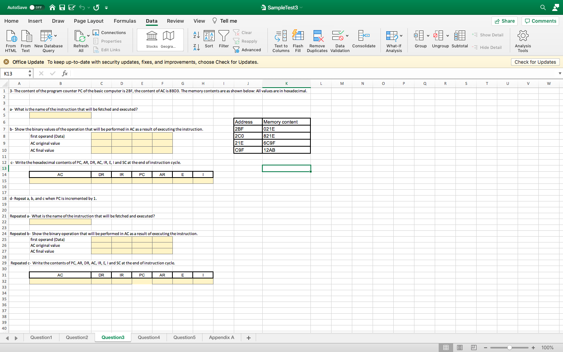Screen dimensions: 563x352
Task: Open the Insert ribbon tab
Action: click(x=35, y=21)
